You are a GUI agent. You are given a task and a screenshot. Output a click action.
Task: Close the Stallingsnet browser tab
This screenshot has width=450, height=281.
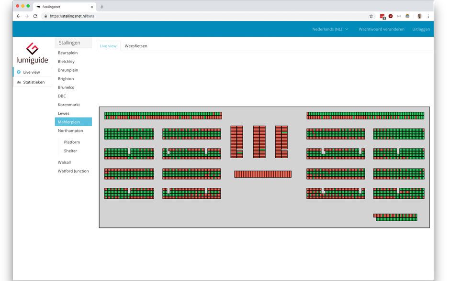tap(92, 7)
